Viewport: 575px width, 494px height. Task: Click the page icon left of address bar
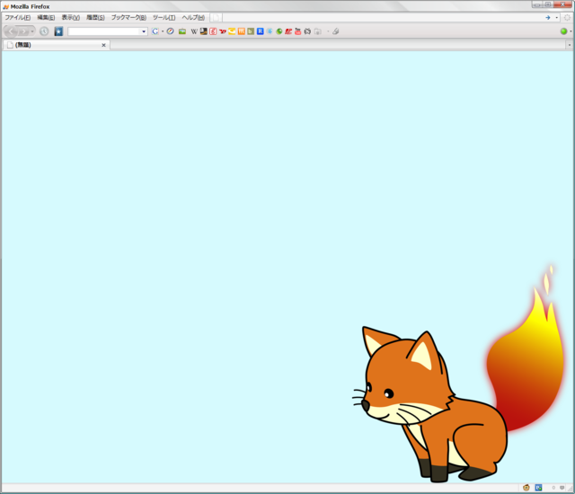(x=216, y=18)
